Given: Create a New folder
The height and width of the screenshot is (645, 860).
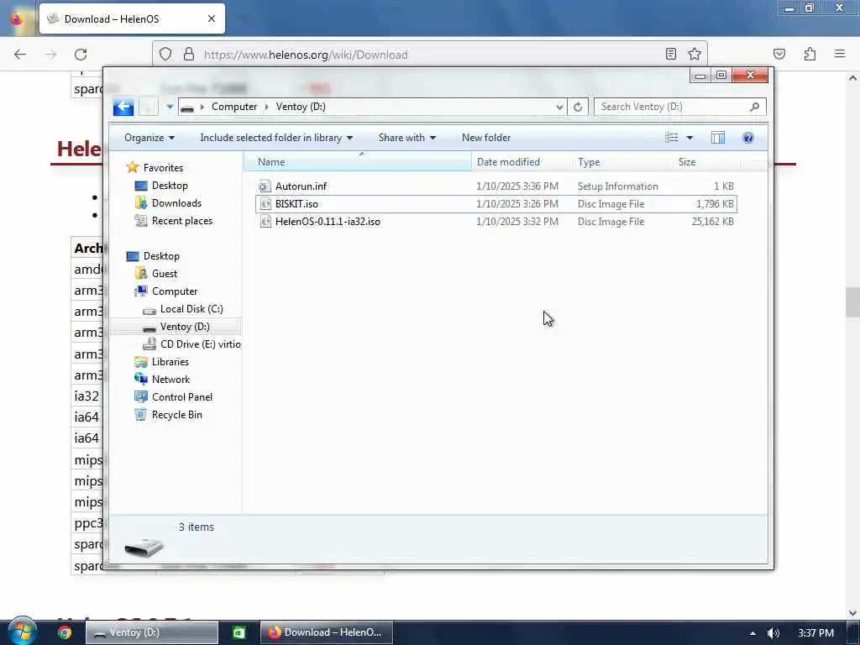Looking at the screenshot, I should coord(486,138).
